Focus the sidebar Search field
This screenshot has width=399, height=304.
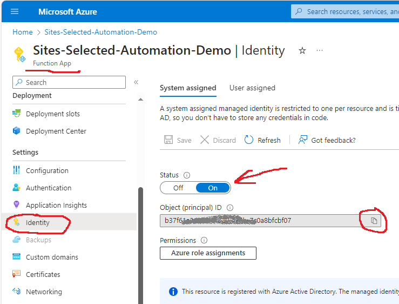click(69, 82)
